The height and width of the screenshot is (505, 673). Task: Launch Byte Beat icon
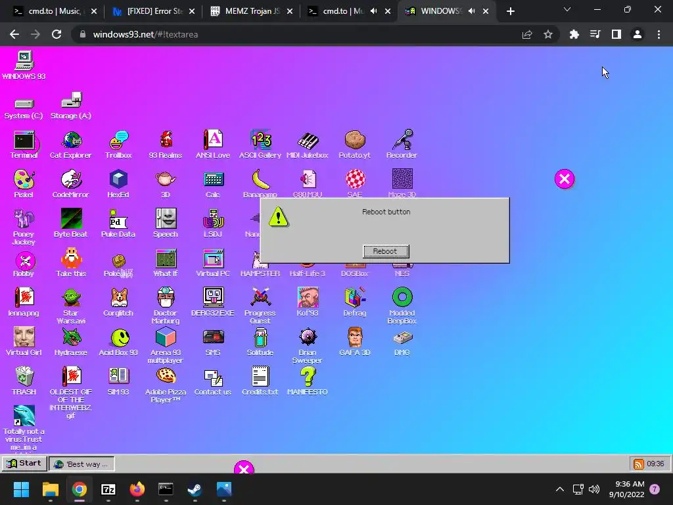(x=71, y=219)
